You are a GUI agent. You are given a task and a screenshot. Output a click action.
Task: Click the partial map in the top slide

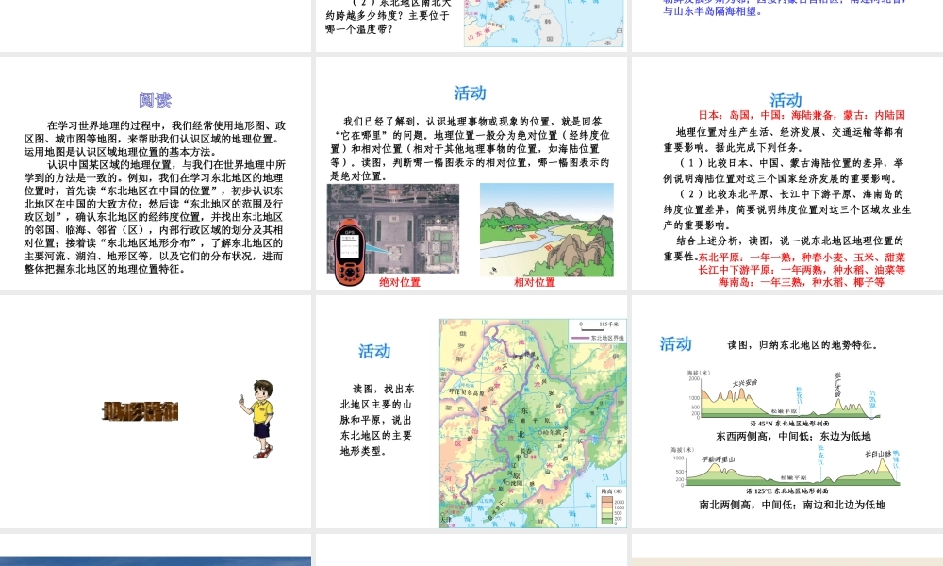[544, 23]
